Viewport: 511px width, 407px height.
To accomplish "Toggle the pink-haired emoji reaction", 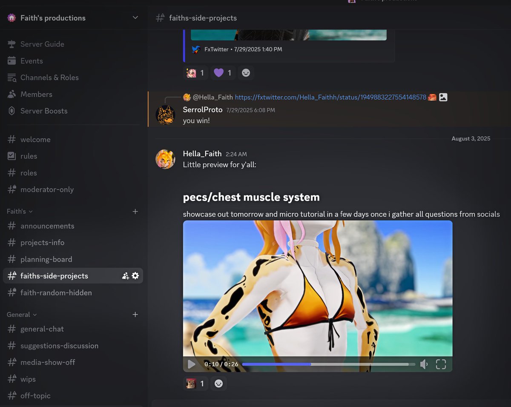I will pos(195,73).
